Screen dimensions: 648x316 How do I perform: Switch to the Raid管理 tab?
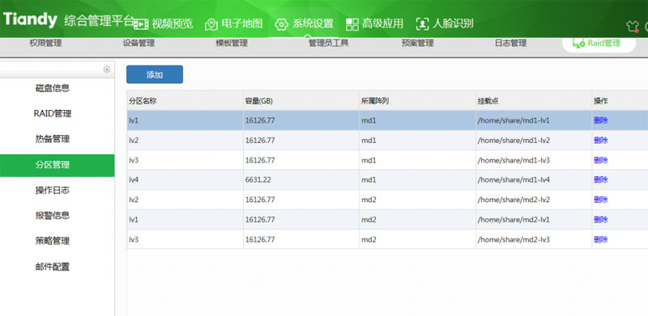[599, 44]
